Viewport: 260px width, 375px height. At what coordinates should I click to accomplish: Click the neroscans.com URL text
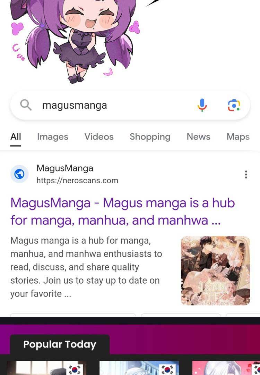77,181
